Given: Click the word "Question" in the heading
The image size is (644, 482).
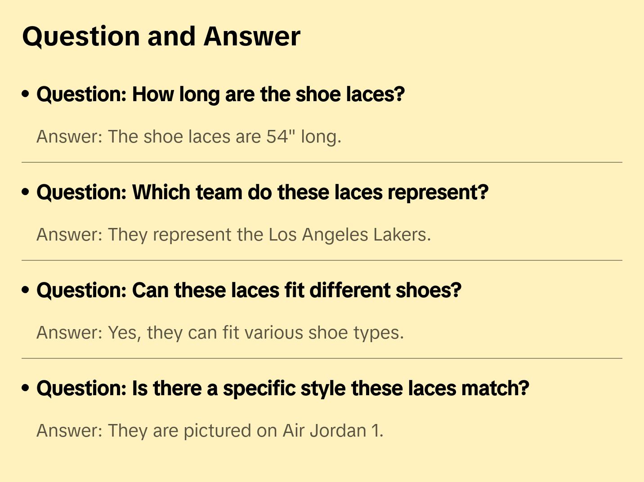Looking at the screenshot, I should tap(81, 36).
